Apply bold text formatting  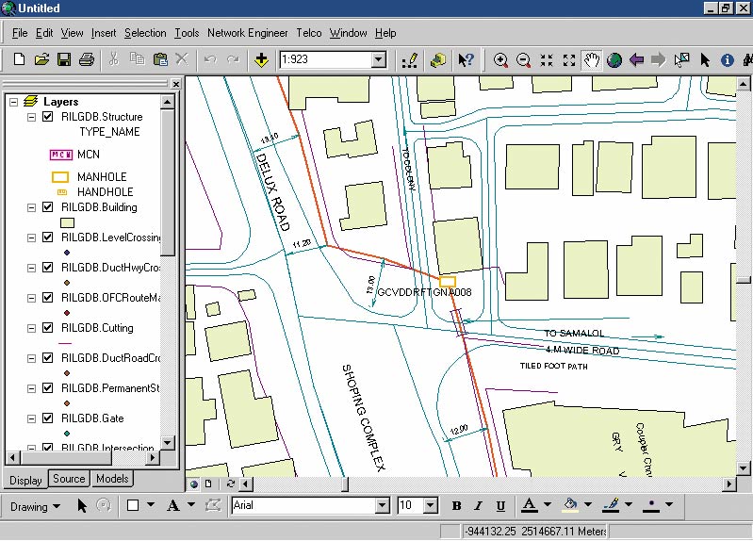point(456,506)
